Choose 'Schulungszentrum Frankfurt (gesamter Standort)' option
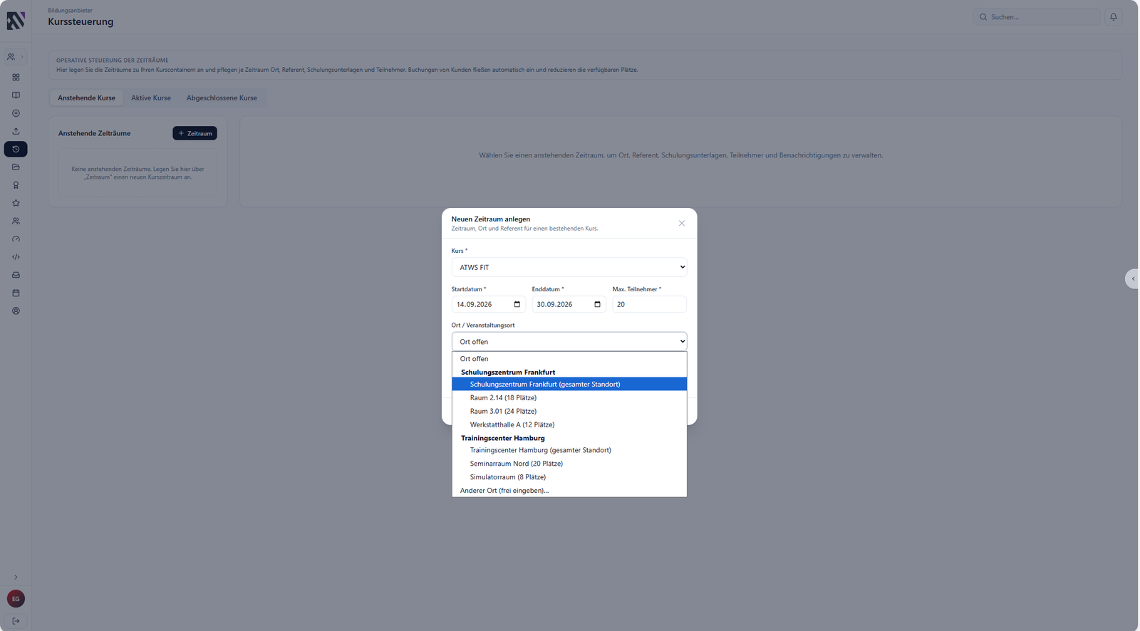 [569, 385]
